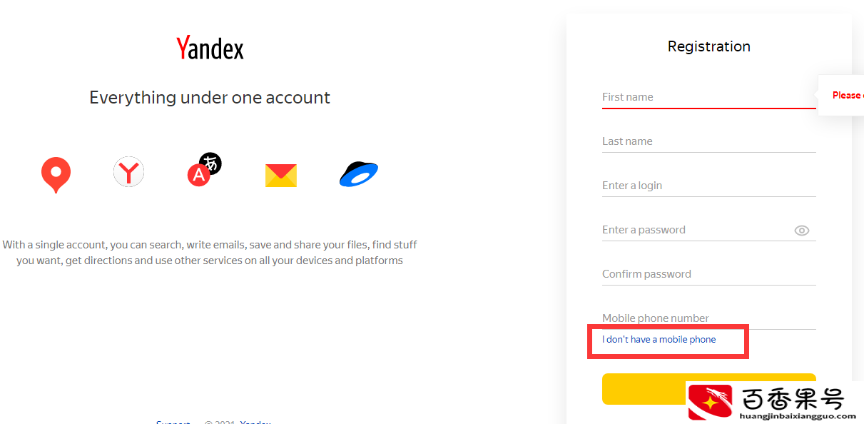Image resolution: width=864 pixels, height=424 pixels.
Task: Open the Yandex Browser Y icon
Action: (x=129, y=172)
